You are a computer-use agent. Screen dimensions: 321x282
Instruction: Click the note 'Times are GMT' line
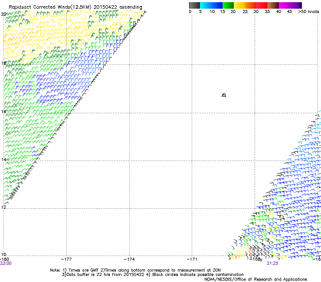pos(135,270)
